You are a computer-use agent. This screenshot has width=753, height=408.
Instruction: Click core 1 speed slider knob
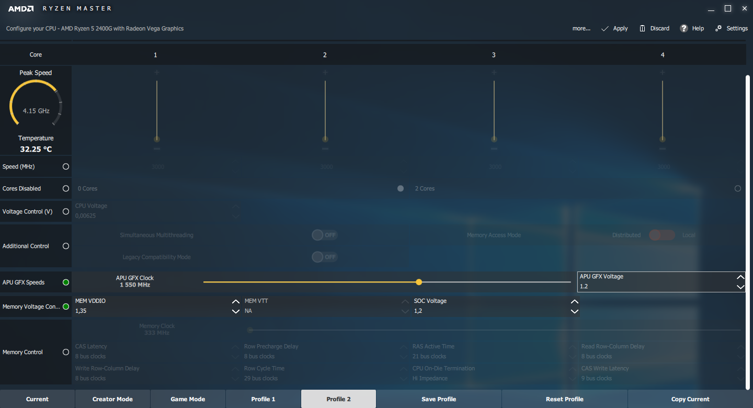(x=156, y=139)
